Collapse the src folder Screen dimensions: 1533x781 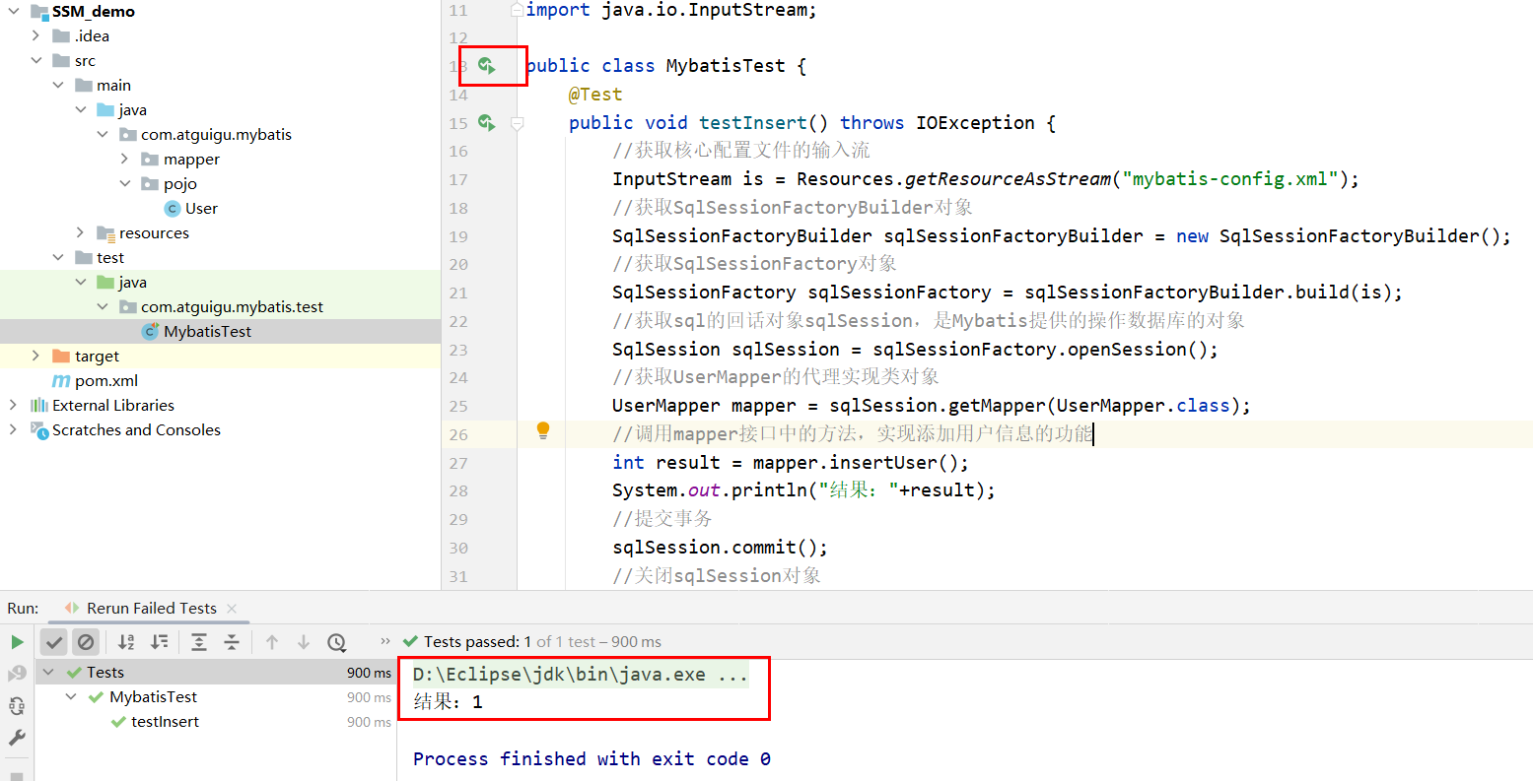[35, 60]
